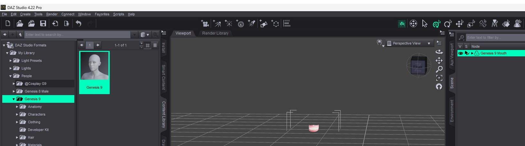Viewport: 525px width, 146px height.
Task: Go up one folder level in content library
Action: (20, 35)
